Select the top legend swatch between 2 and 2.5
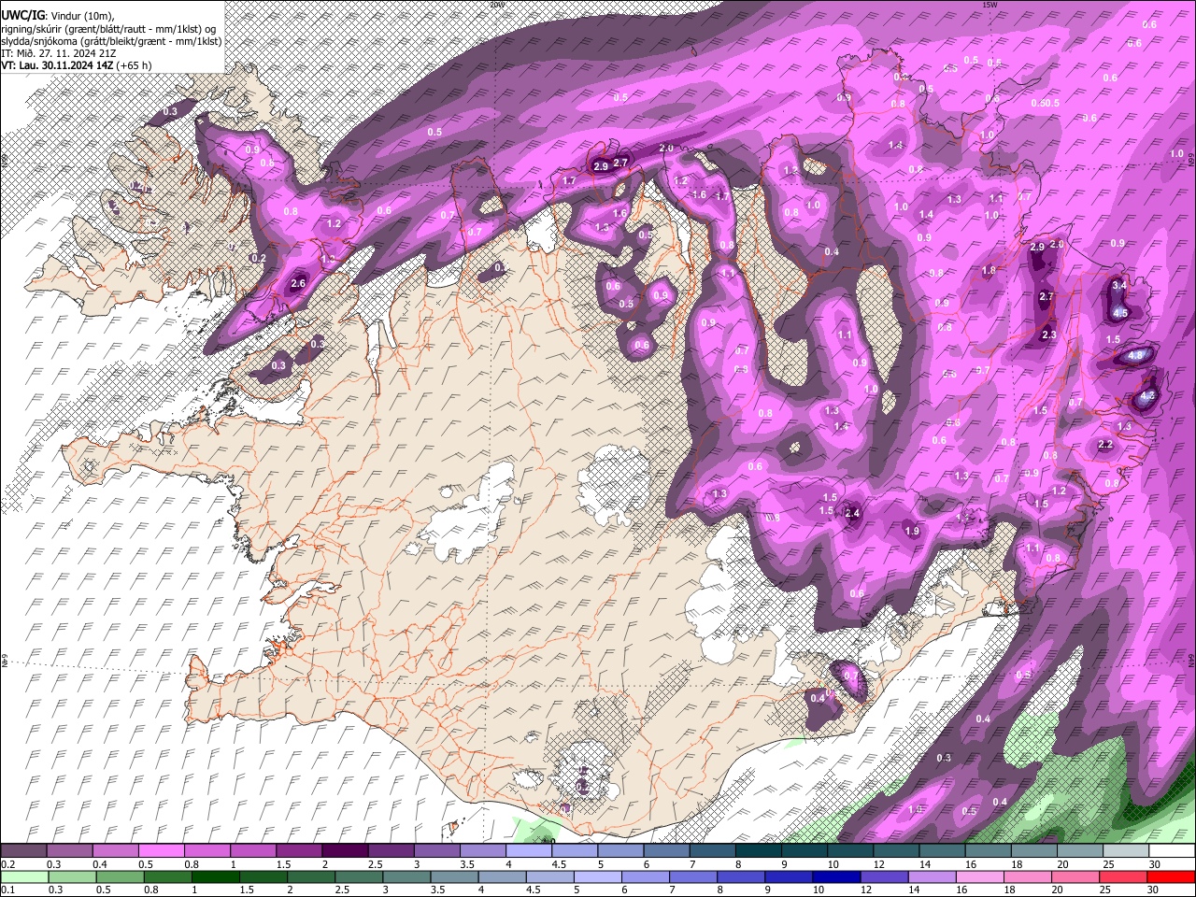The image size is (1196, 897). pos(345,850)
